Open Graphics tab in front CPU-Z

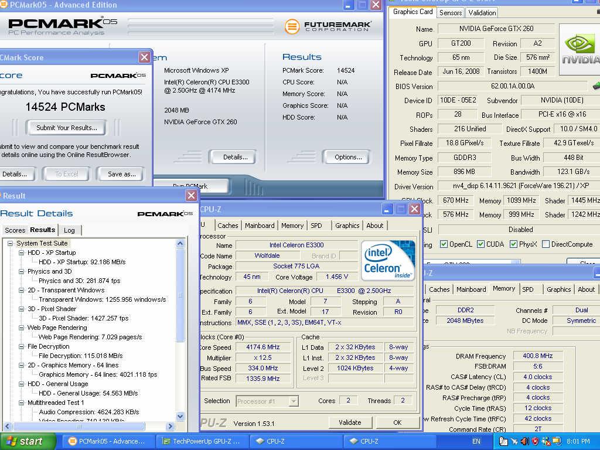347,226
